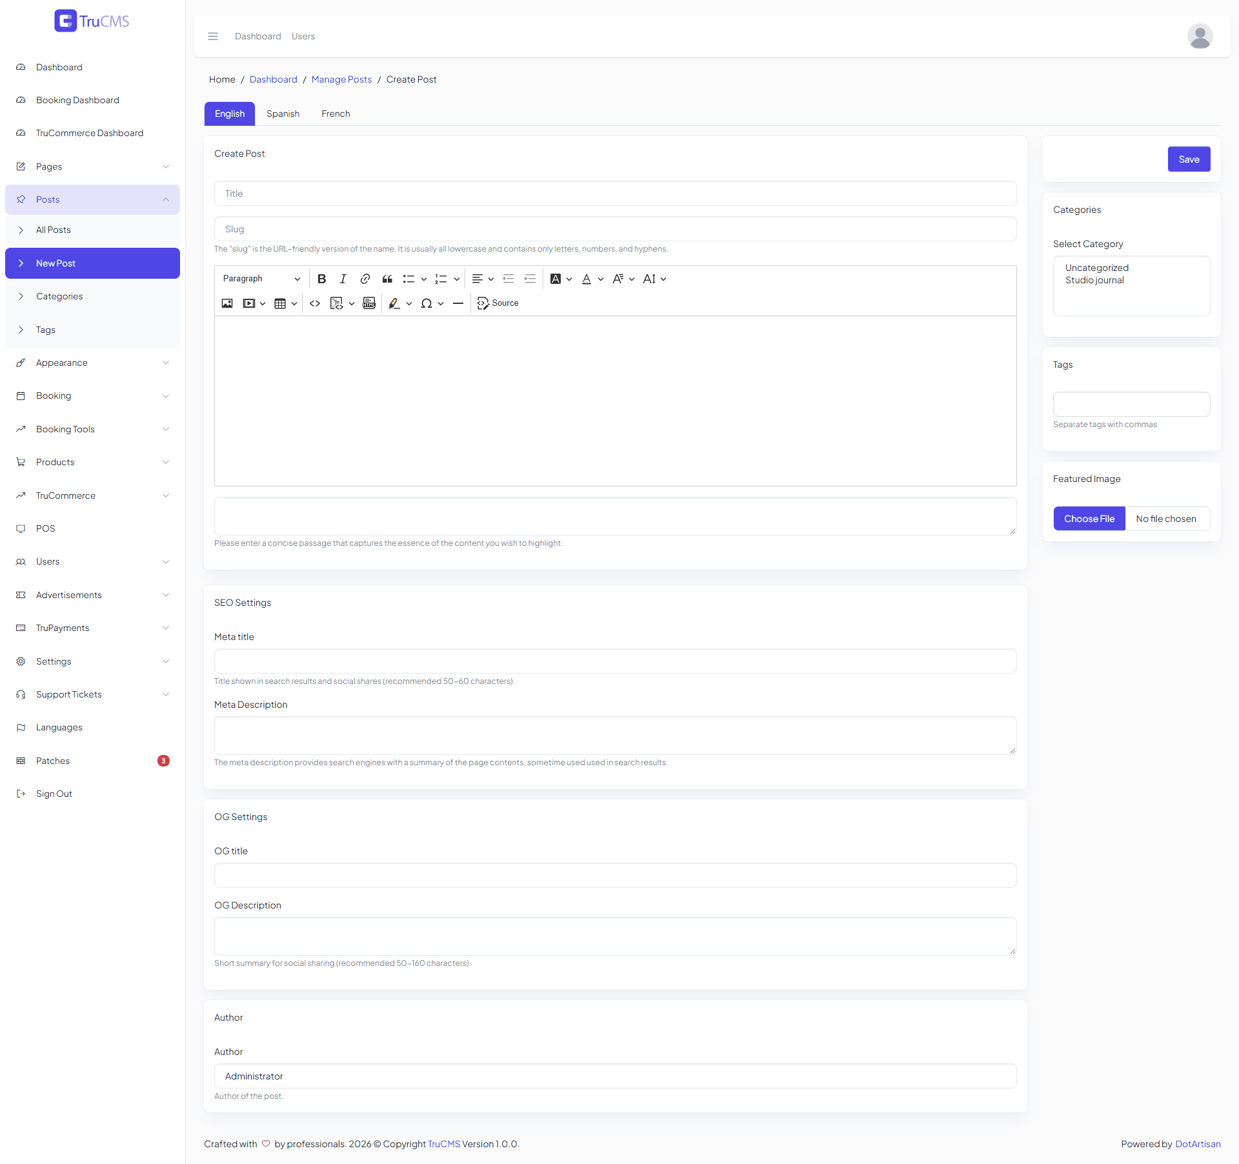Switch to the Spanish language tab
Screen dimensions: 1239x1164
click(x=283, y=114)
